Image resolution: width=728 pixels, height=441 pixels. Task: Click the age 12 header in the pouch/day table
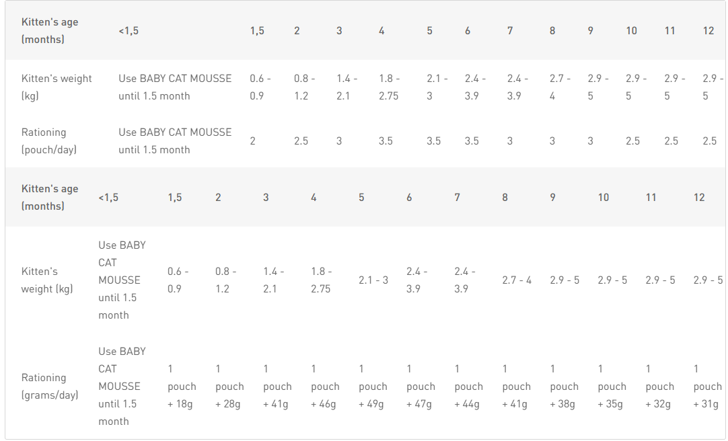[x=708, y=31]
